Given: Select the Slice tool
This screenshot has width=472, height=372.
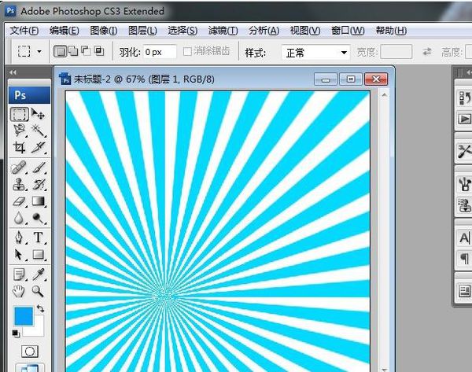Looking at the screenshot, I should [39, 148].
